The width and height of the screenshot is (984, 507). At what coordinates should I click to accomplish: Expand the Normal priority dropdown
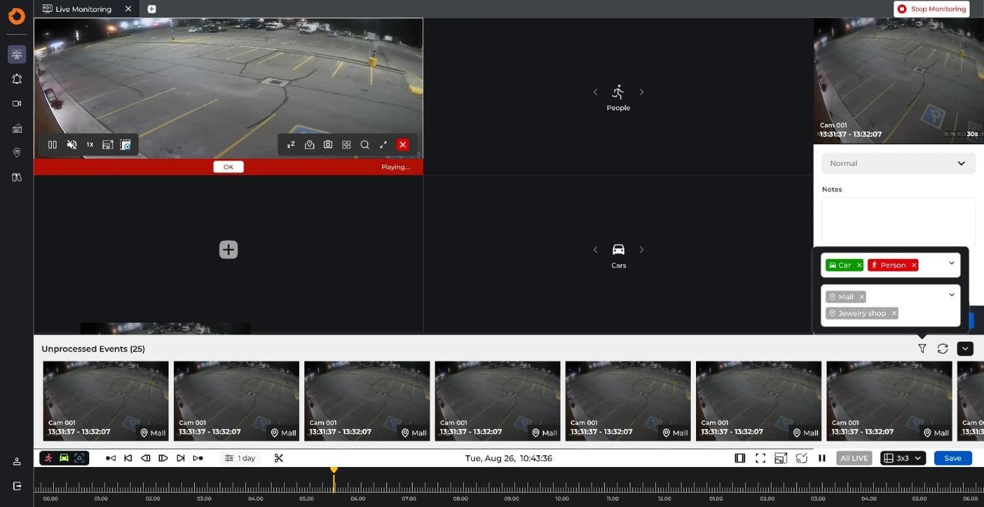click(898, 163)
